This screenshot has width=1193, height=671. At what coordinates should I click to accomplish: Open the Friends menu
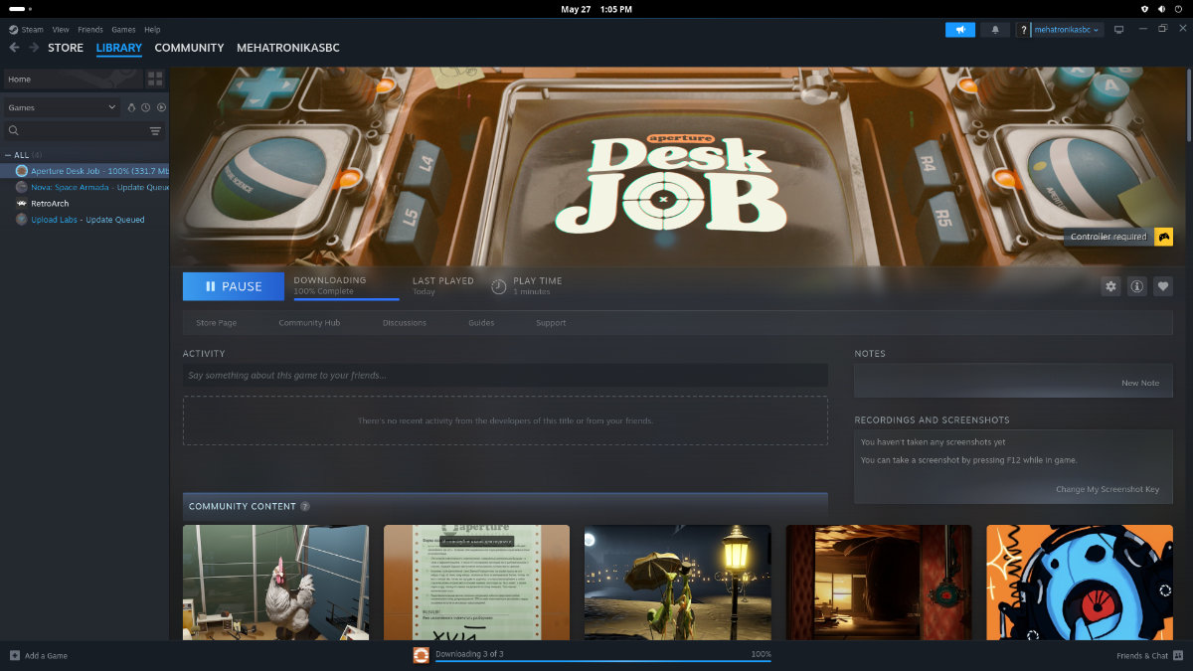point(90,30)
